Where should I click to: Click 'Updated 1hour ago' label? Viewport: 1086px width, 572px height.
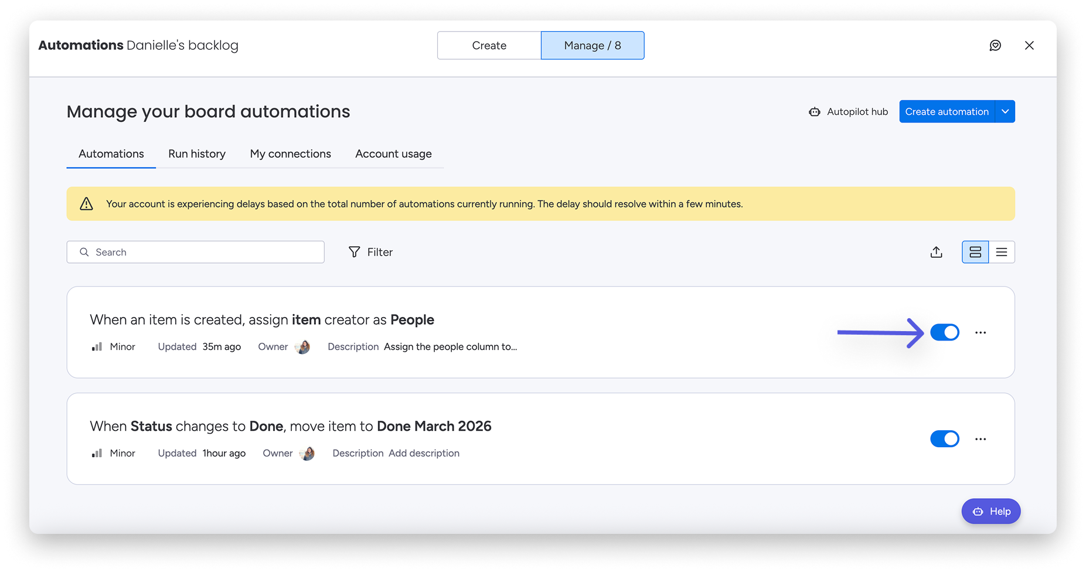202,453
